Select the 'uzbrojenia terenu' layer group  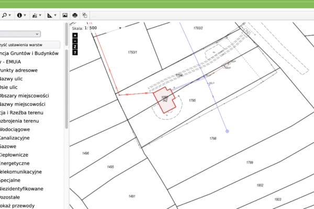click(19, 121)
